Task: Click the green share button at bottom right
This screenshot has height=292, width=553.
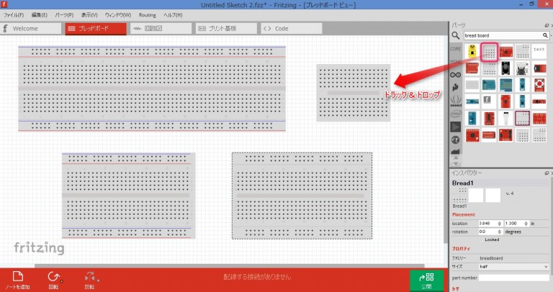Action: [x=428, y=279]
